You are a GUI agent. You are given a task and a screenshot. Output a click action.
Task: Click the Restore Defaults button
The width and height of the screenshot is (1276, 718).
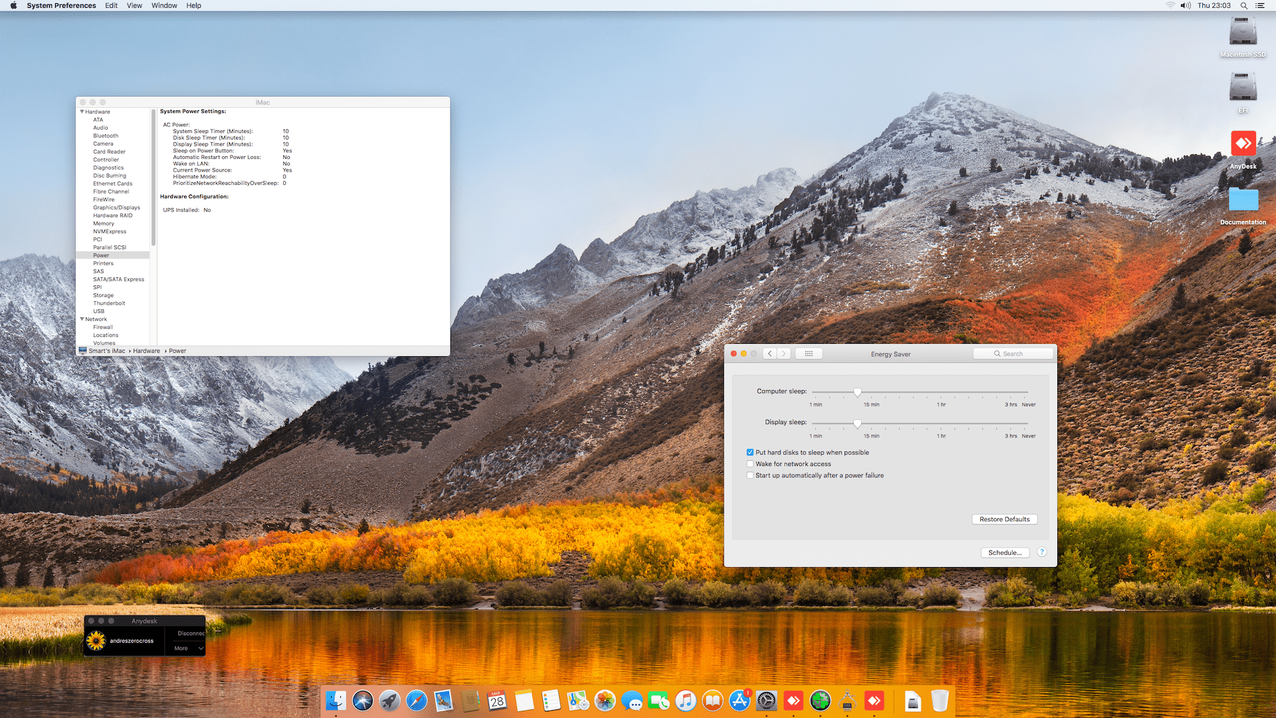coord(1004,519)
